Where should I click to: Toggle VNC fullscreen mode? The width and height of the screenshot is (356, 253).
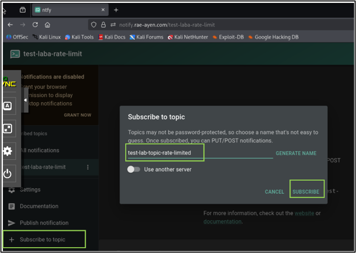[8, 129]
